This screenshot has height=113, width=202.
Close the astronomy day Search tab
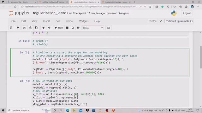[x=36, y=2]
